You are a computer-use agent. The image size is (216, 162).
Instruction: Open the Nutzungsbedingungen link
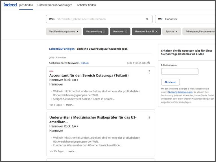pos(180,92)
